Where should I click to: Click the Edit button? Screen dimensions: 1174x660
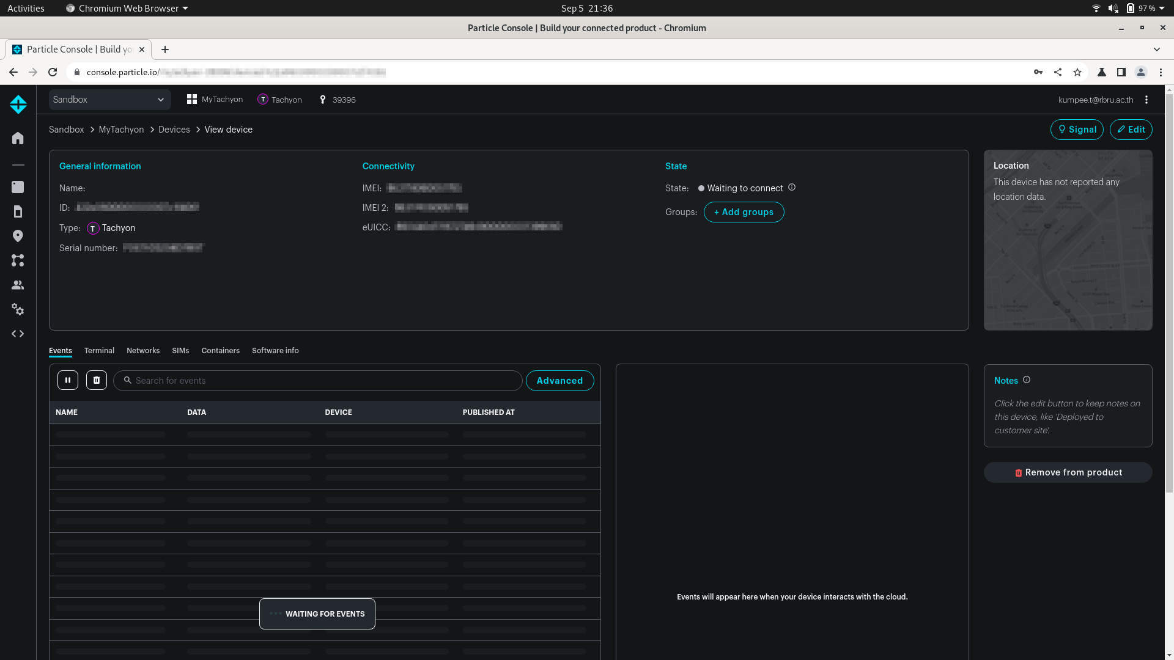point(1131,130)
